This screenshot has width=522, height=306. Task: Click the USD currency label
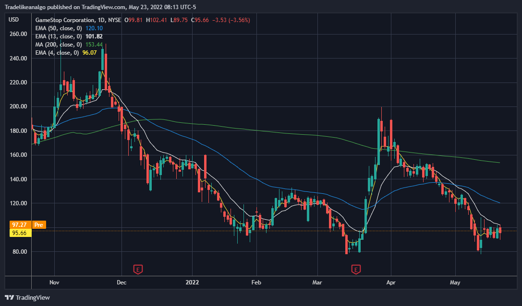(13, 20)
